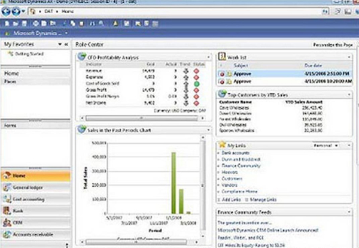Click the Top Customers globe icon
The image size is (359, 248).
222,93
